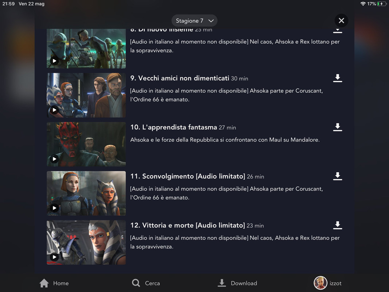Select title 10. L'apprendista fantasma
Viewport: 389px width, 292px height.
[x=174, y=127]
